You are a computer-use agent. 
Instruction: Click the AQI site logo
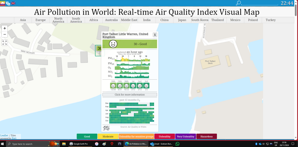(3, 3)
